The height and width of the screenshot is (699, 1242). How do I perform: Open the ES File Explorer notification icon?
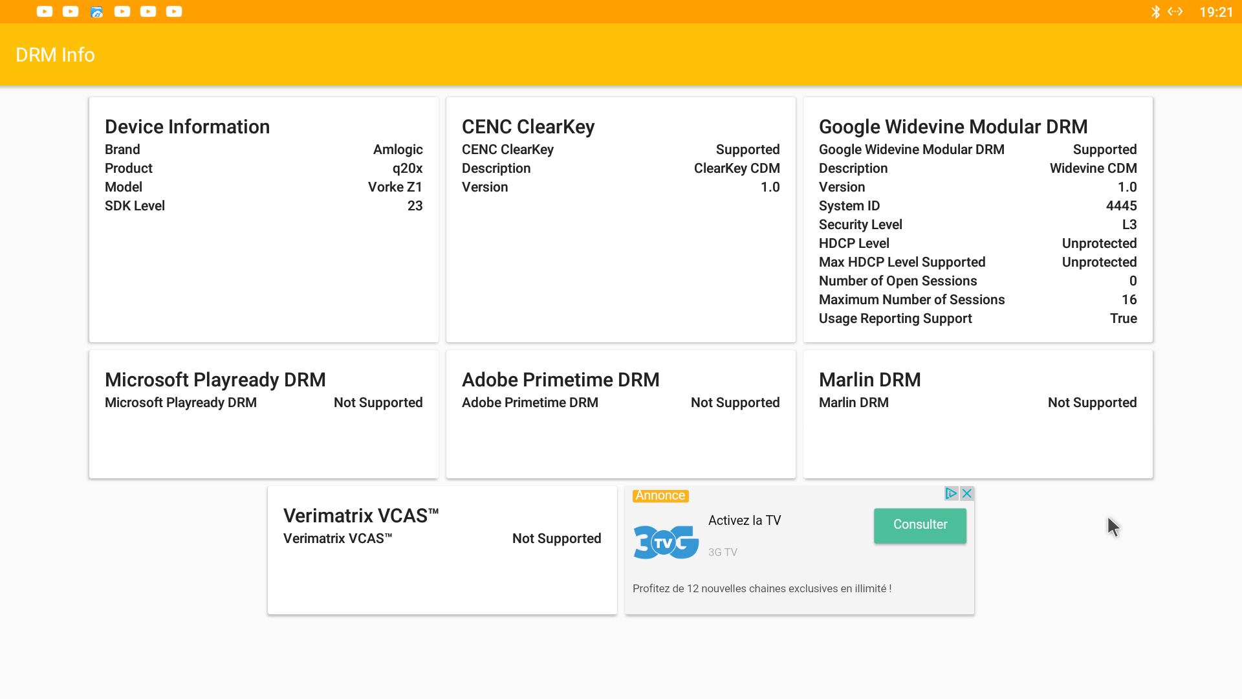[96, 12]
